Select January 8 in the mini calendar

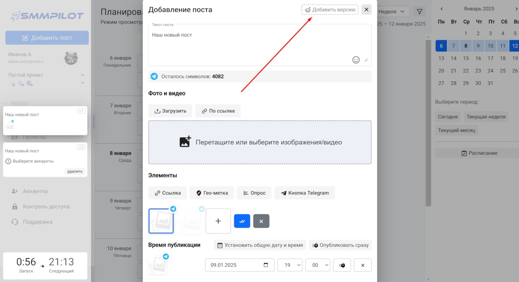click(466, 46)
